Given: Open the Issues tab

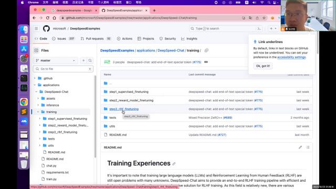Looking at the screenshot, I should [63, 39].
